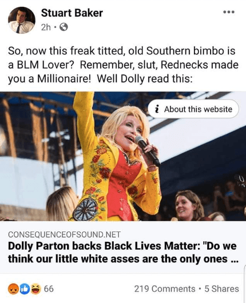This screenshot has height=303, width=246.
Task: Click the CONSEQUENCEOFSOUND.NET source label
Action: pyautogui.click(x=64, y=234)
